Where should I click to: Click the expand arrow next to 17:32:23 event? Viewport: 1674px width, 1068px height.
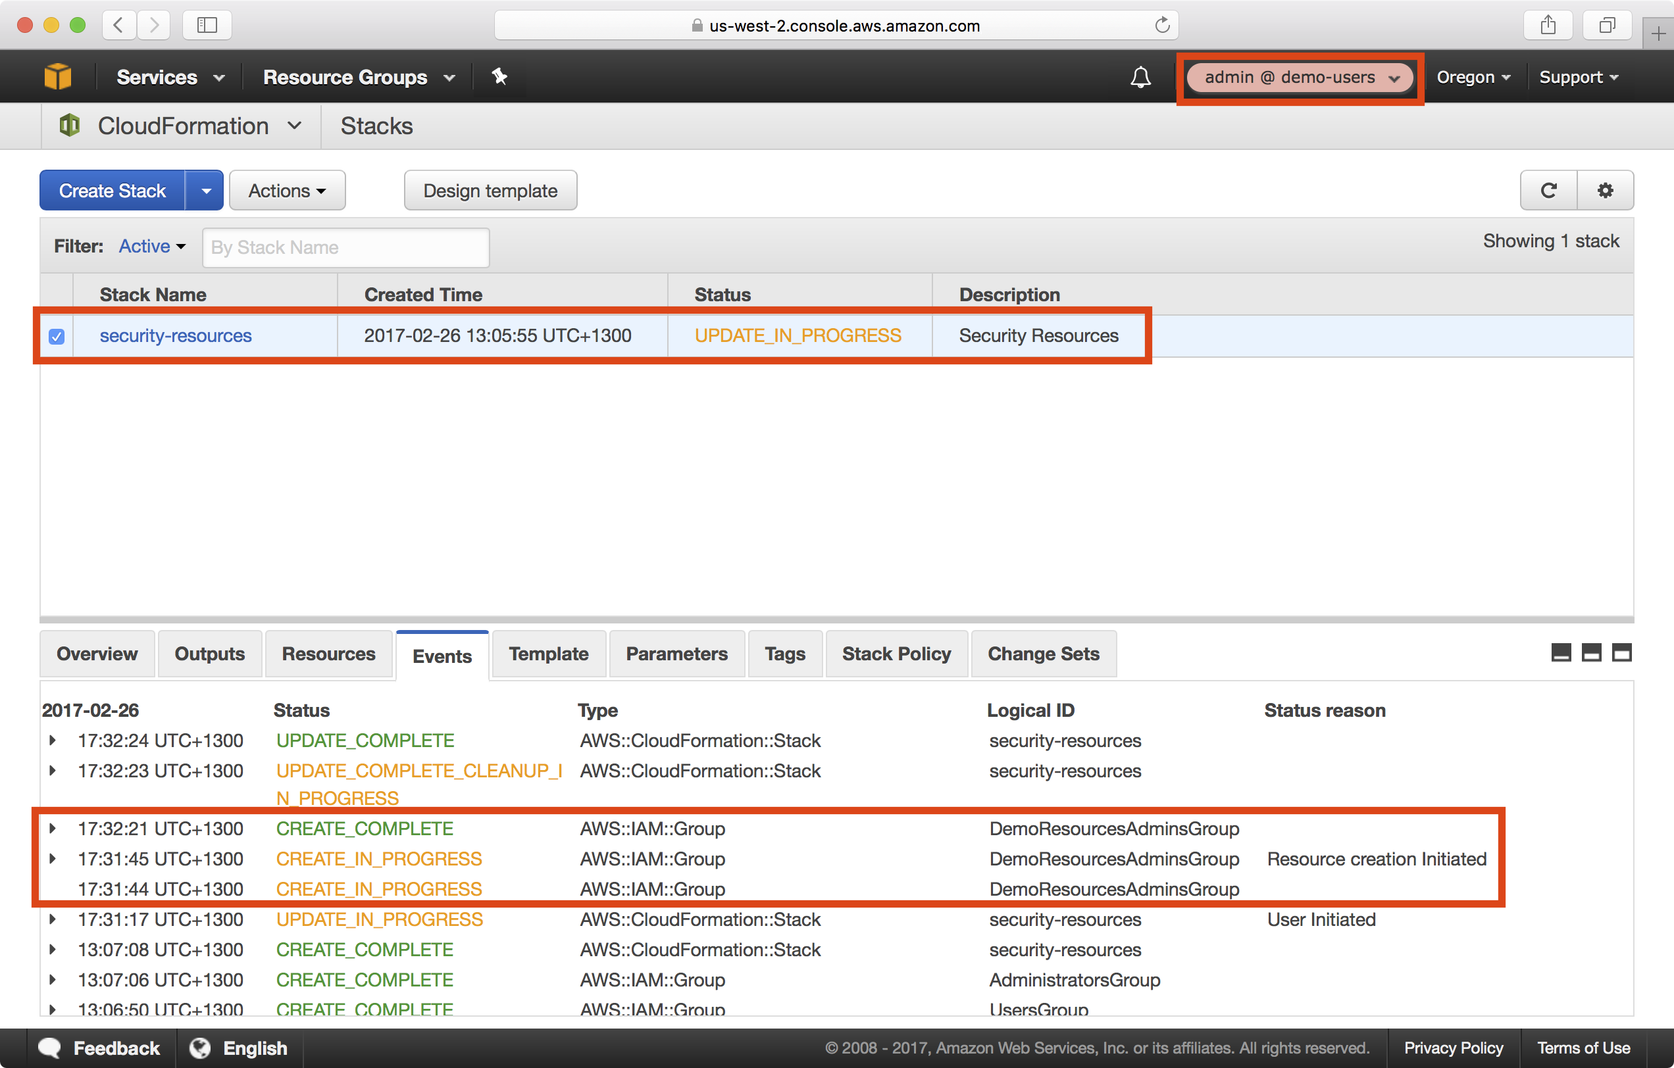point(49,768)
